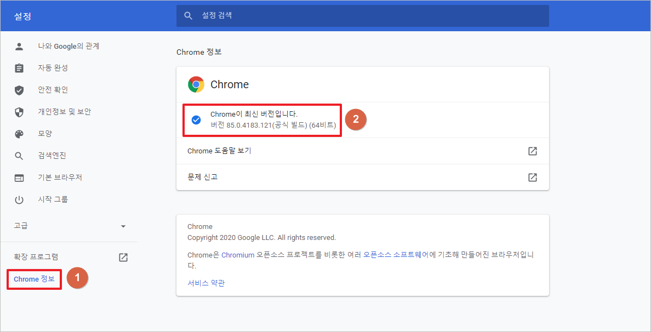This screenshot has width=651, height=332.
Task: Open Chrome 도움말 보기 row
Action: [x=362, y=151]
